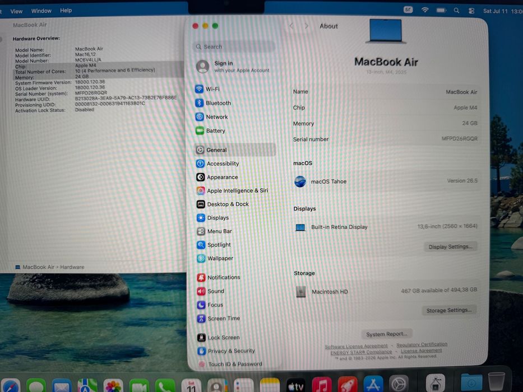The height and width of the screenshot is (392, 523).
Task: Click Version 26.5 text
Action: [462, 181]
